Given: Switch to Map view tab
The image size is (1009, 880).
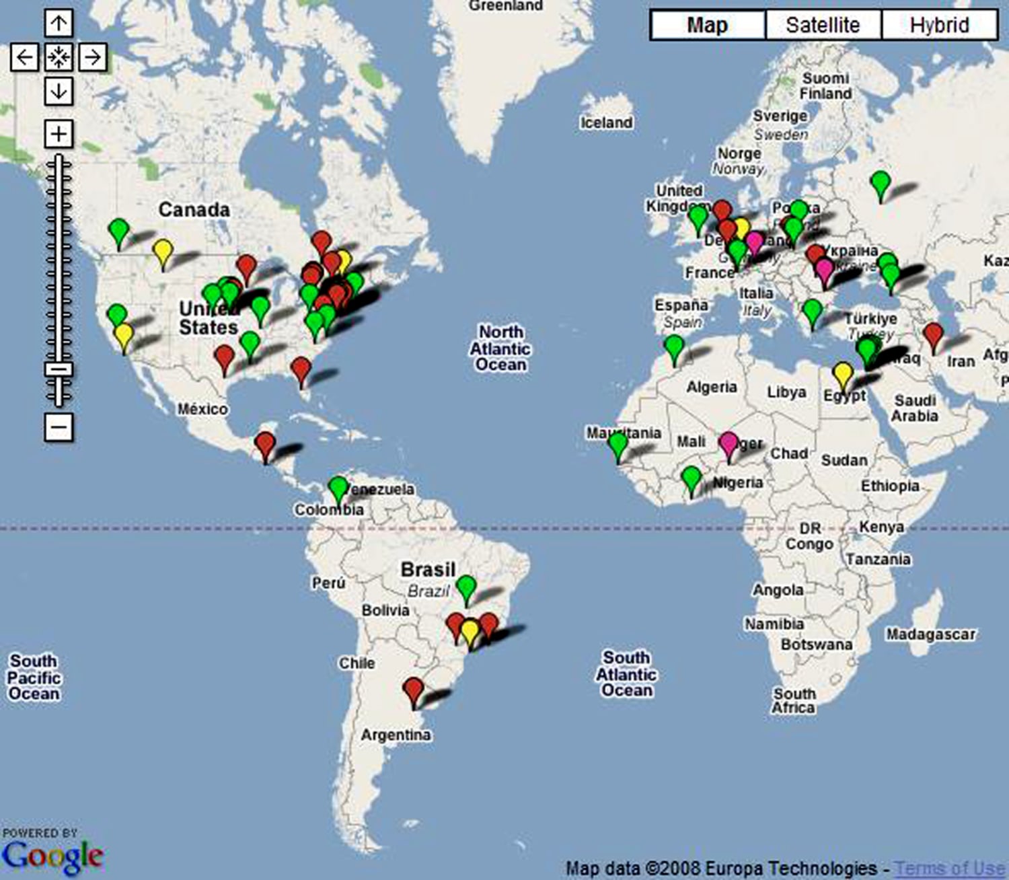Looking at the screenshot, I should 707,26.
